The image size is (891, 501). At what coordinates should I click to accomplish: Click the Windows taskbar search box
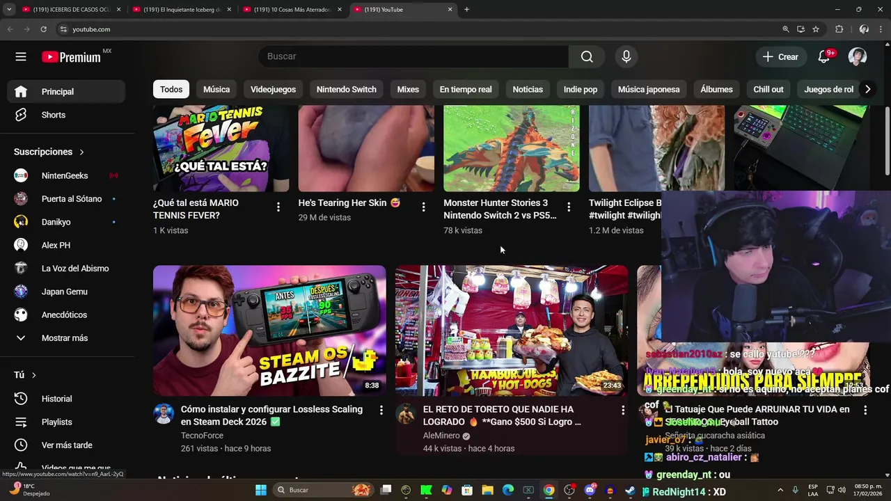pos(324,490)
